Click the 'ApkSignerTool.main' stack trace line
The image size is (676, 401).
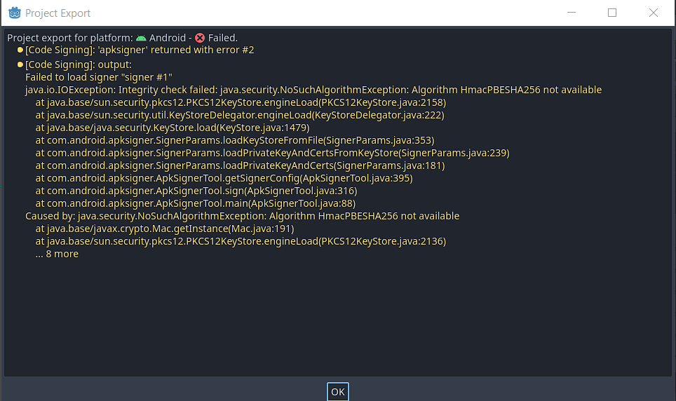[196, 203]
